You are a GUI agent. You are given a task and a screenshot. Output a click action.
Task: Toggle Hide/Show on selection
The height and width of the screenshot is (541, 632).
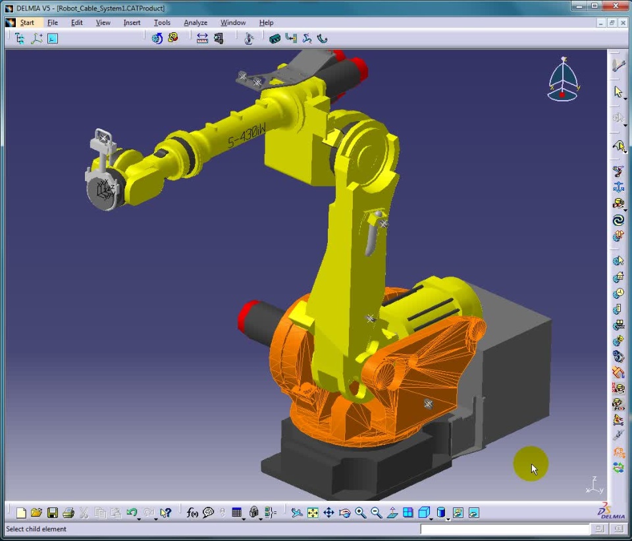pos(458,513)
